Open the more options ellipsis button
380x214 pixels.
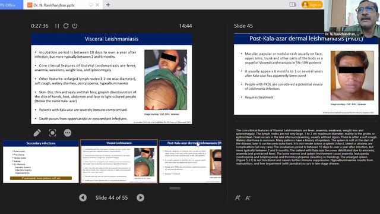click(67, 133)
